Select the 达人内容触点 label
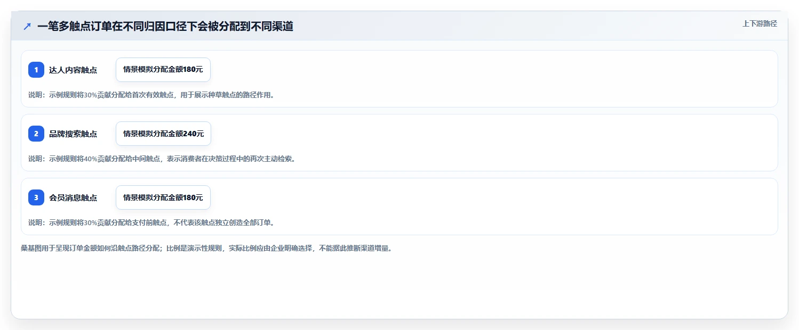799x330 pixels. (x=73, y=70)
